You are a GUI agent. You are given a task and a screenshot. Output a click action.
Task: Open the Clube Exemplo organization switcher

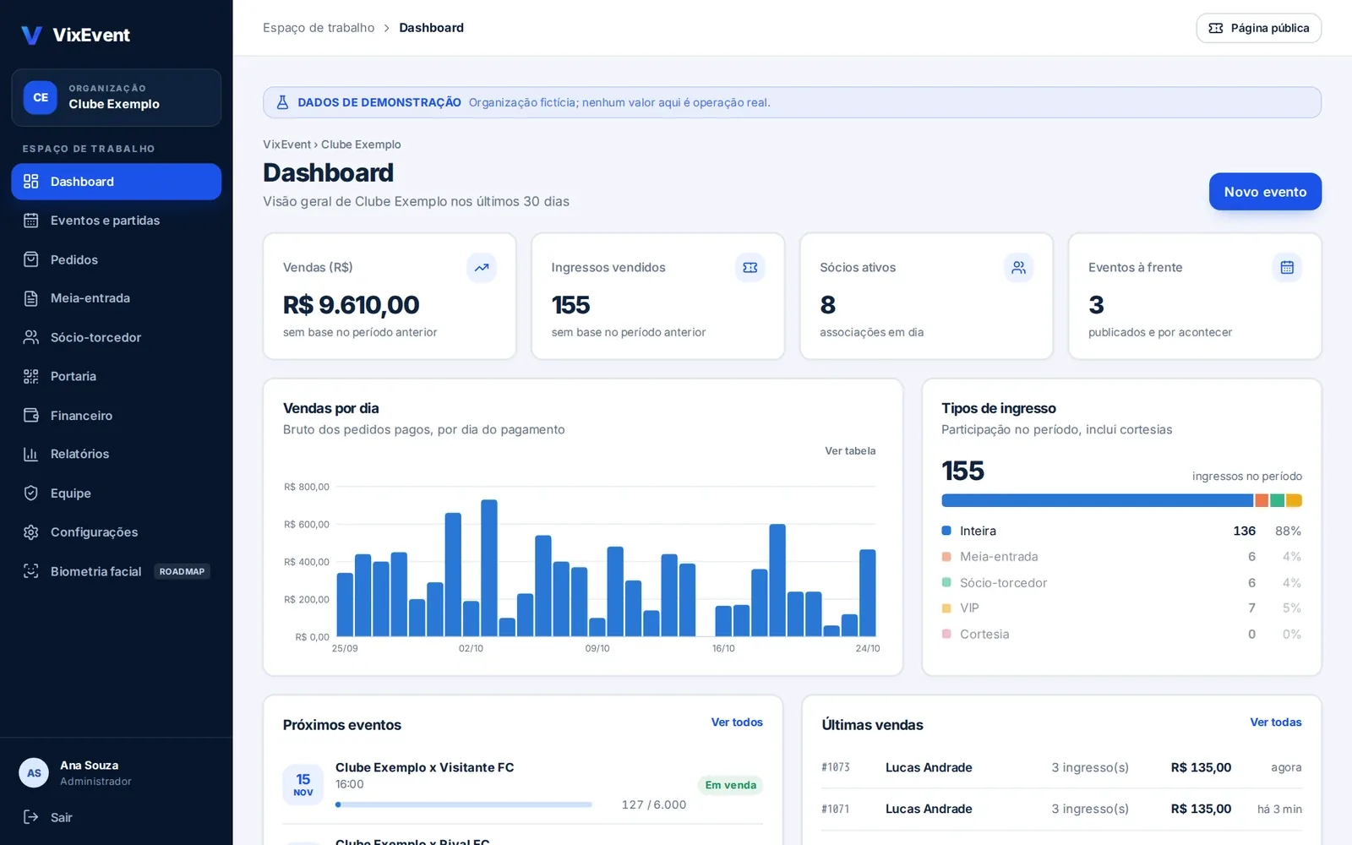coord(117,97)
